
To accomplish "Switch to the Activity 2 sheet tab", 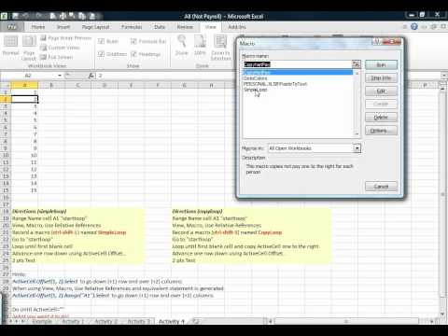I will [x=105, y=321].
